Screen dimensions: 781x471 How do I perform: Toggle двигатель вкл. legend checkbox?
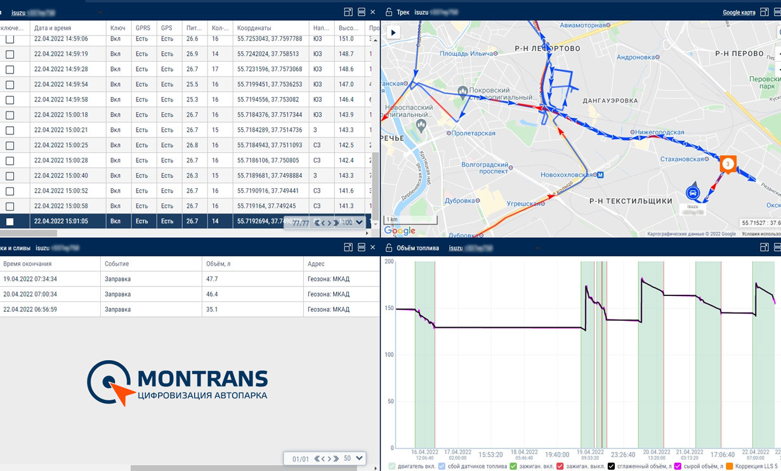391,466
